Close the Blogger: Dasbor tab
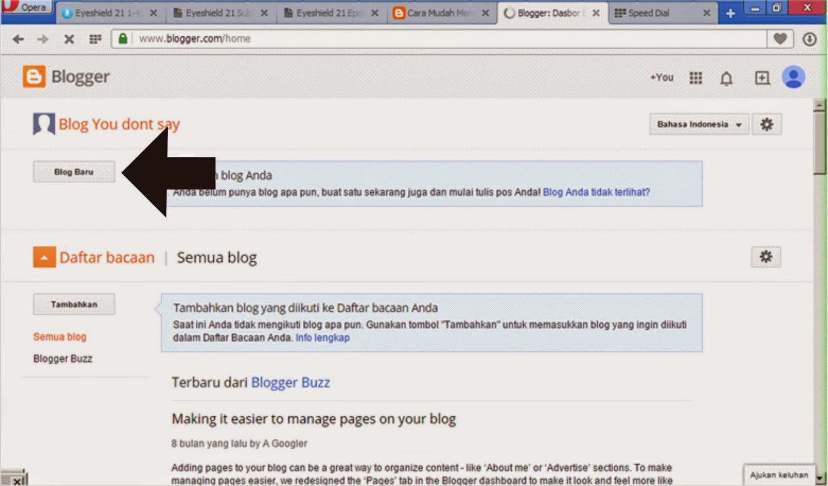The image size is (828, 486). (596, 13)
